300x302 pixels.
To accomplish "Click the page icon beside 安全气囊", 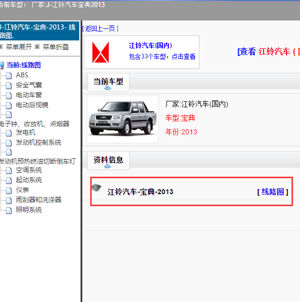I will [8, 85].
